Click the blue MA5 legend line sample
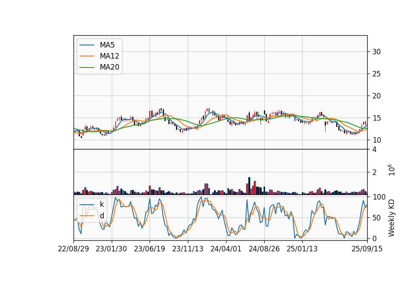 (87, 45)
